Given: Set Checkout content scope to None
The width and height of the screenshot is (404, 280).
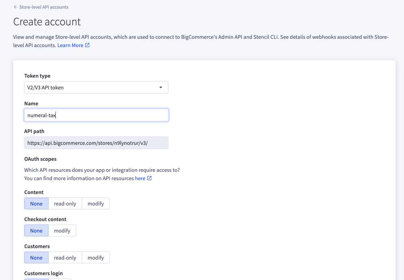Looking at the screenshot, I should tap(36, 230).
